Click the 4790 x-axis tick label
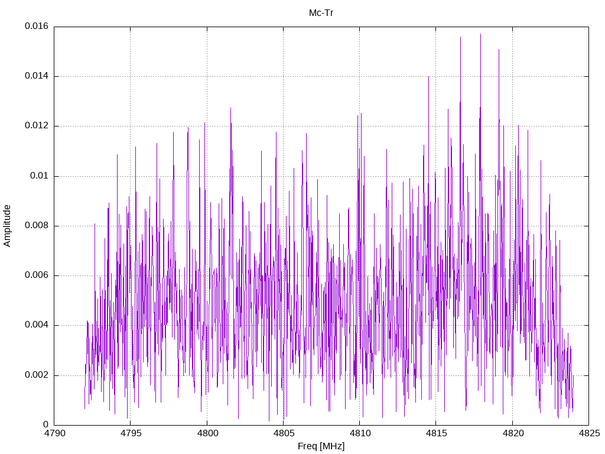Viewport: 605px width, 454px height. 54,433
